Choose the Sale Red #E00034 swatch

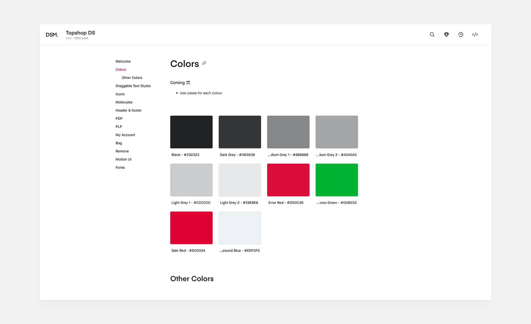[x=191, y=228]
